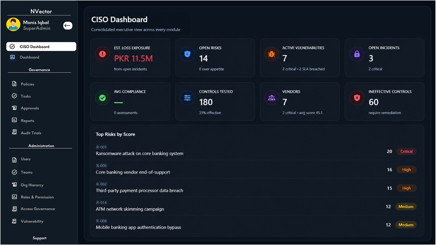Open risk 'ATM network skimming campaign'
This screenshot has height=245, width=436.
pyautogui.click(x=130, y=209)
